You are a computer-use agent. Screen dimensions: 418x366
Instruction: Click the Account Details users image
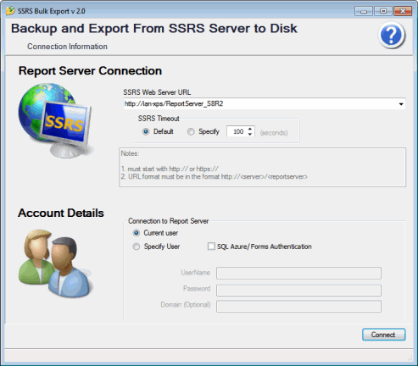pyautogui.click(x=56, y=263)
